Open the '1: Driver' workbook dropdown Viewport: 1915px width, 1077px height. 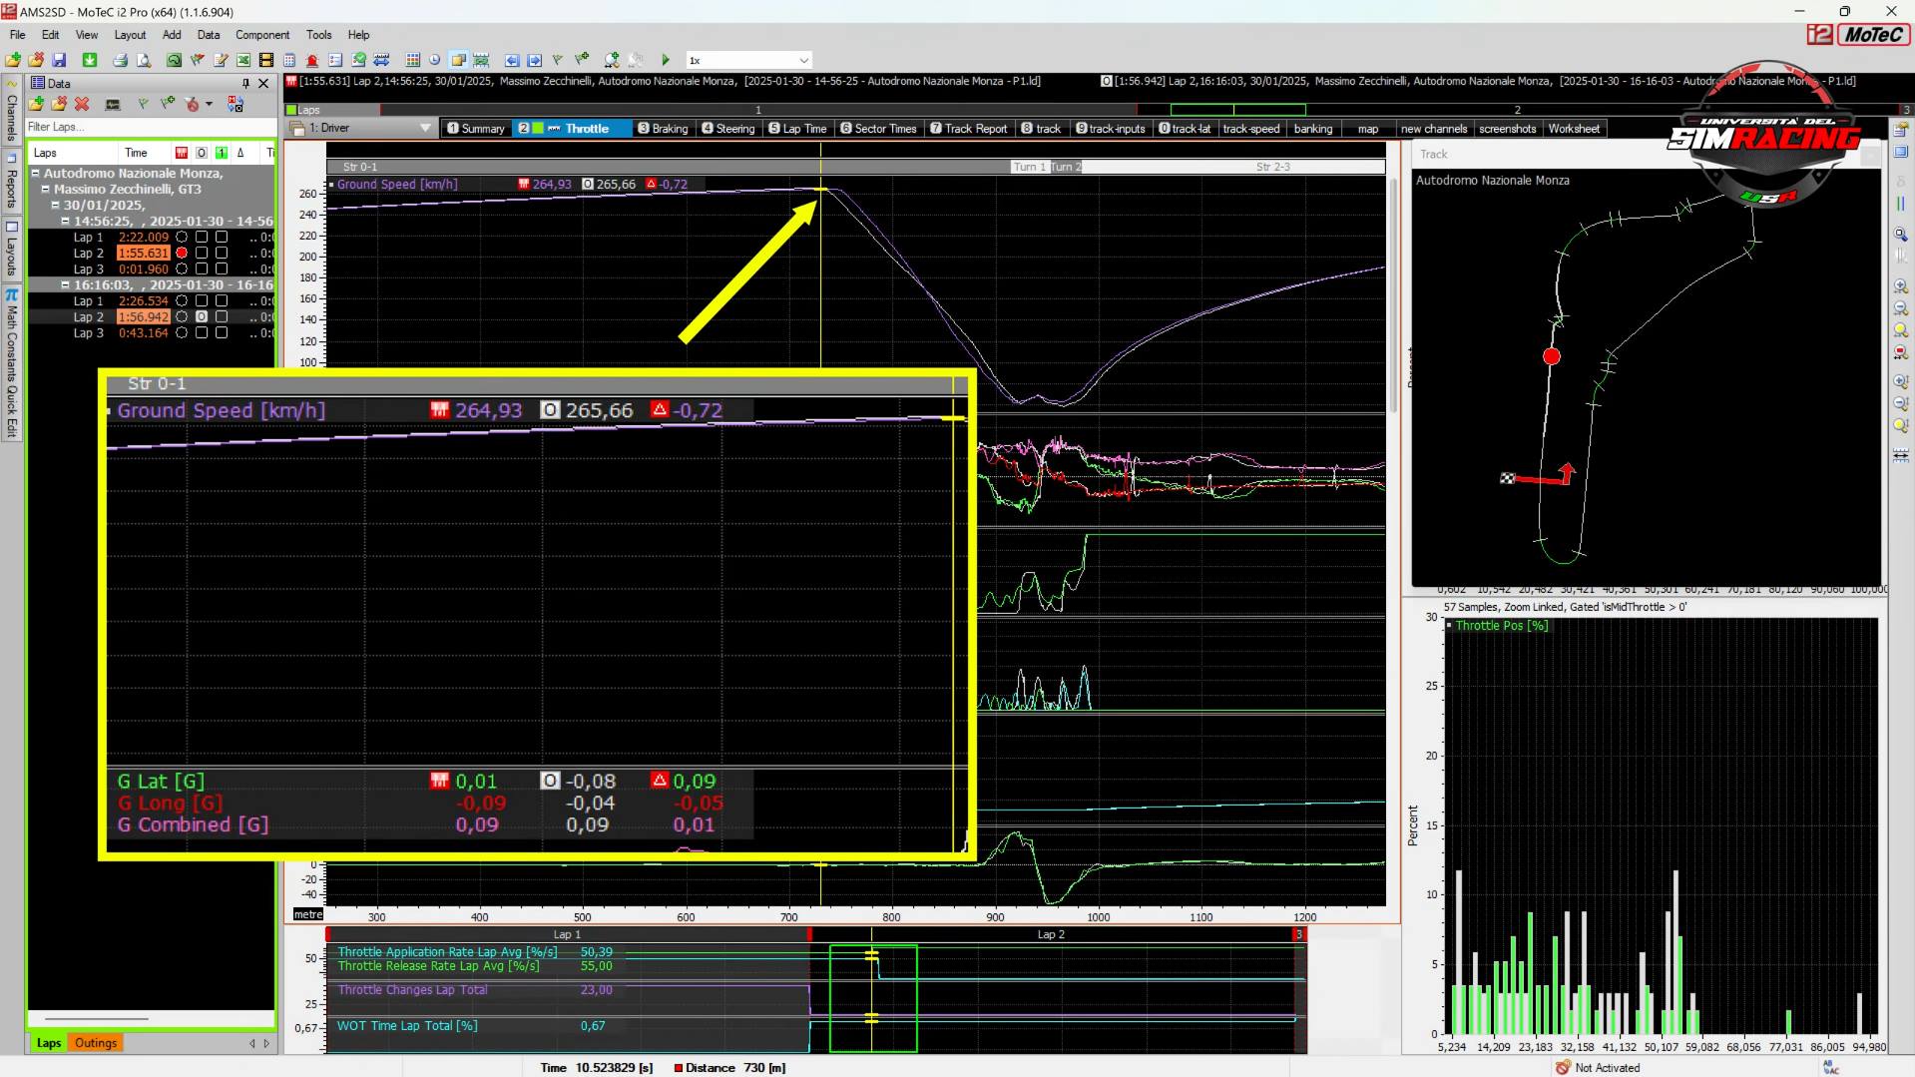425,128
